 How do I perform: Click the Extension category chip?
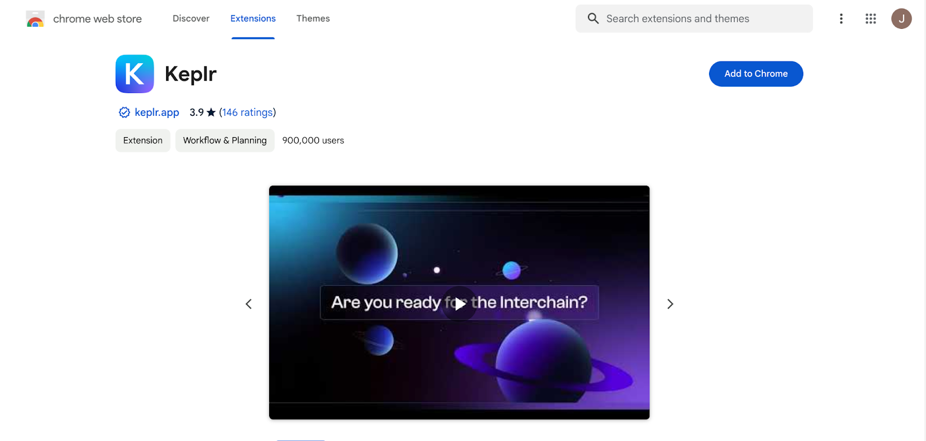pos(143,141)
